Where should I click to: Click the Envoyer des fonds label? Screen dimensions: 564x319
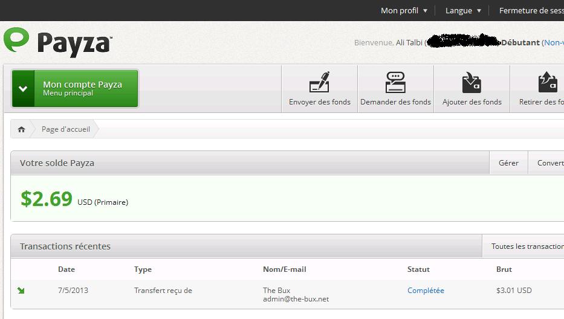point(319,101)
